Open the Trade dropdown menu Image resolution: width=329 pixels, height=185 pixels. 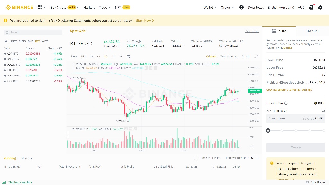click(x=104, y=8)
